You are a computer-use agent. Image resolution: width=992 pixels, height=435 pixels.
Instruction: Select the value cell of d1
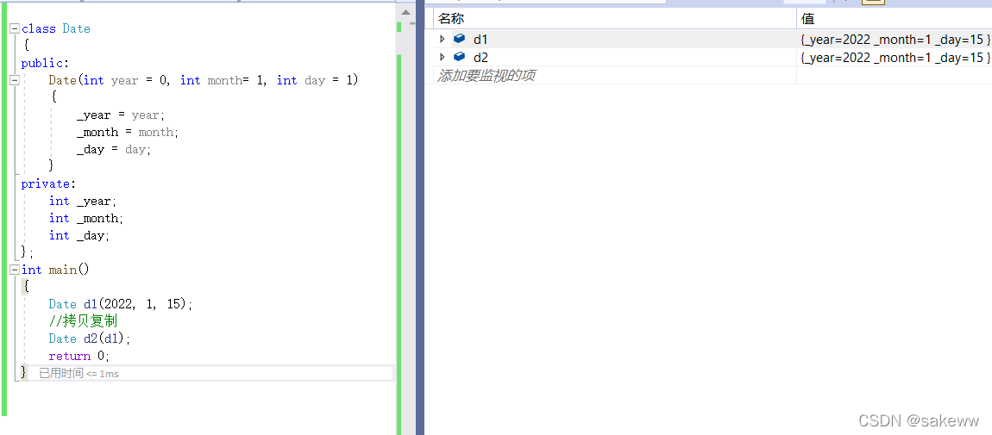click(x=895, y=39)
